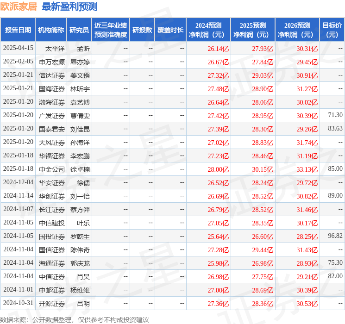
Task: Click the 最新盈利预测 heading
Action: coord(69,6)
